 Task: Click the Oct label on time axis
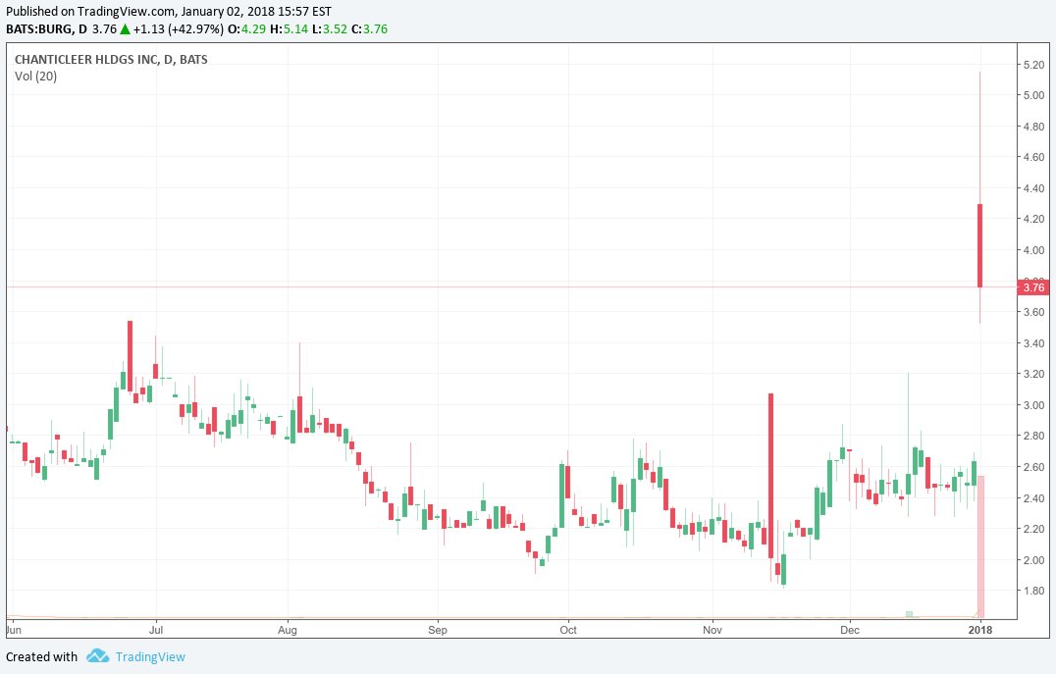click(568, 630)
